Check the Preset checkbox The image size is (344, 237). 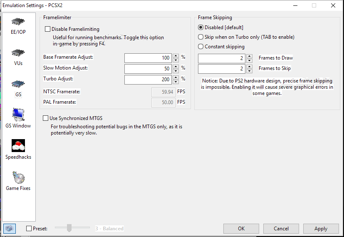click(29, 228)
